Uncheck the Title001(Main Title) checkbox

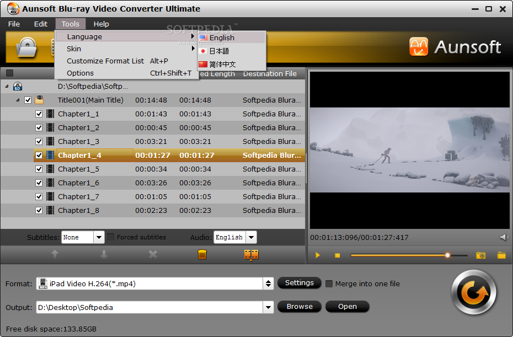point(28,100)
